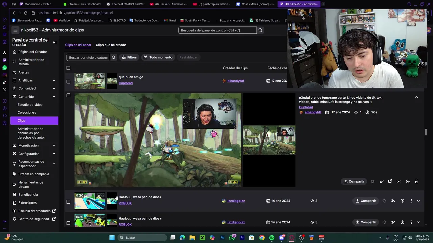Expand Recompensas de espectador section
This screenshot has height=243, width=433.
click(x=54, y=164)
